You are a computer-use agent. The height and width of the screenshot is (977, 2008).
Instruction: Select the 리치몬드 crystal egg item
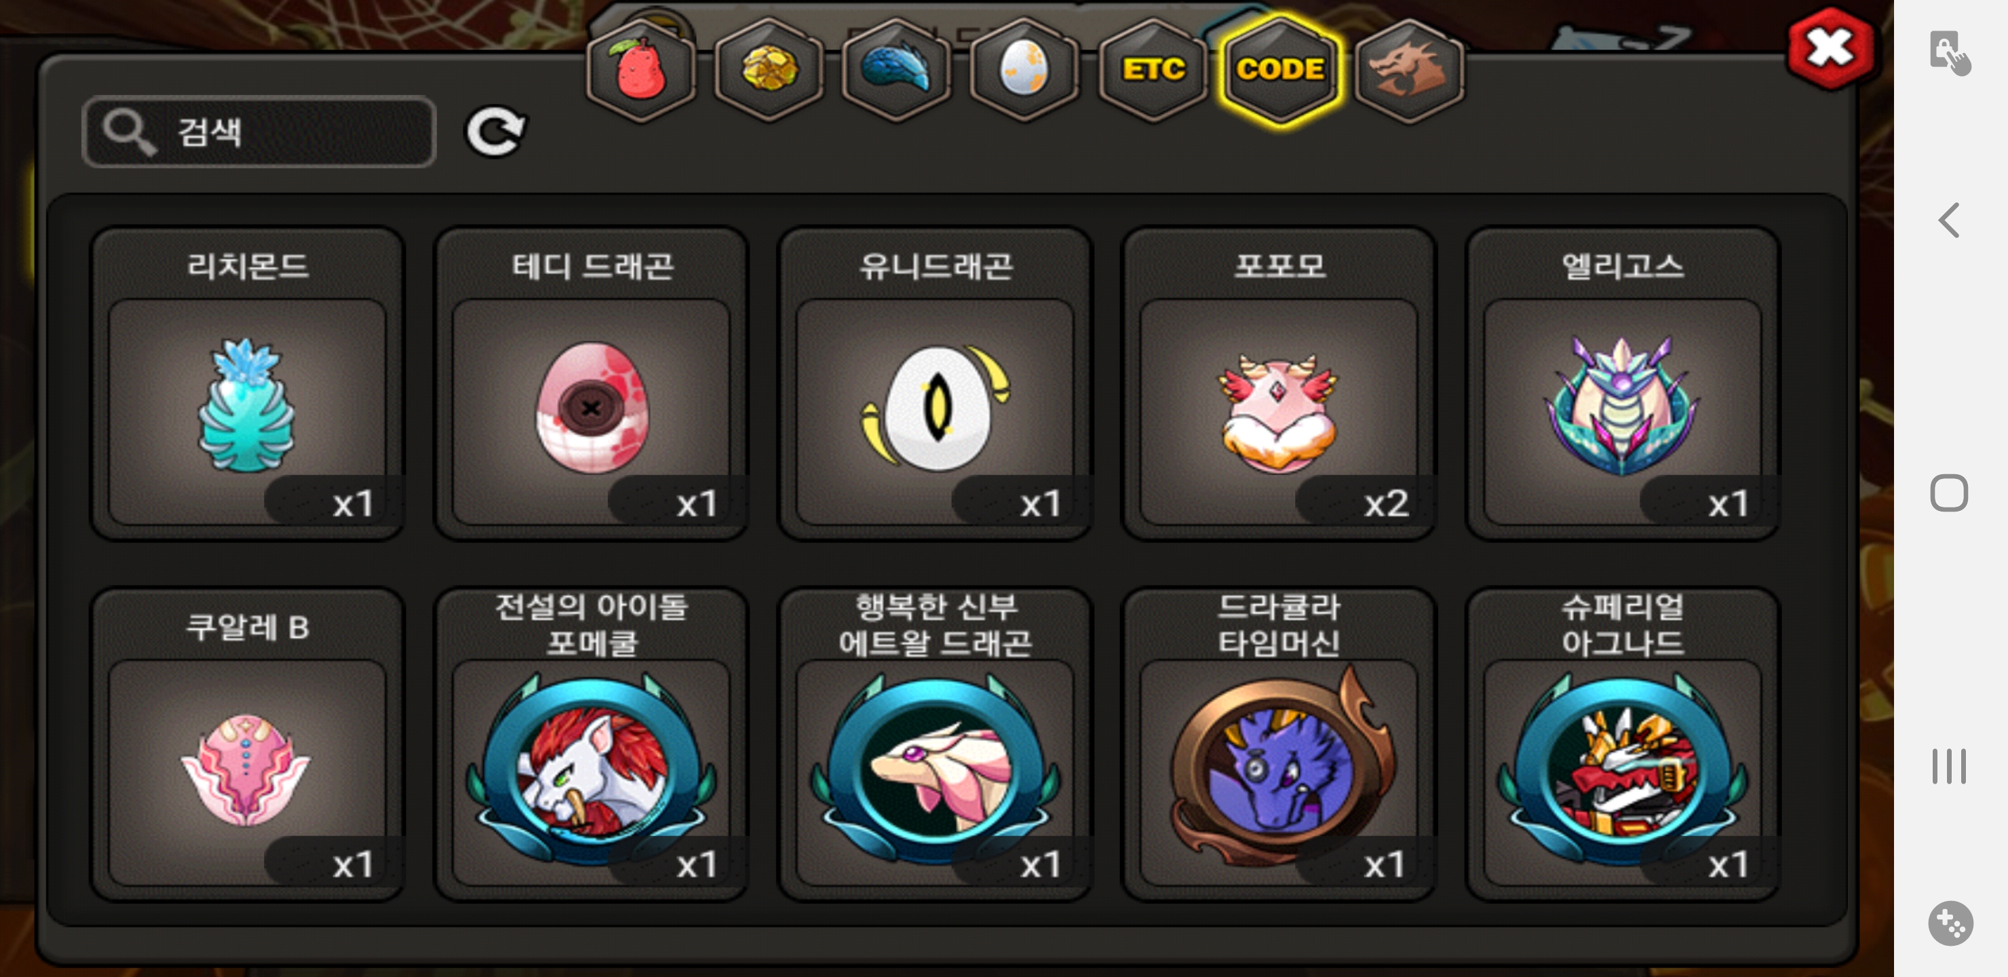tap(247, 383)
